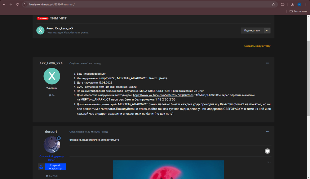Click the blue 'Старший модератор' rank badge
This screenshot has width=310, height=179.
point(52,167)
